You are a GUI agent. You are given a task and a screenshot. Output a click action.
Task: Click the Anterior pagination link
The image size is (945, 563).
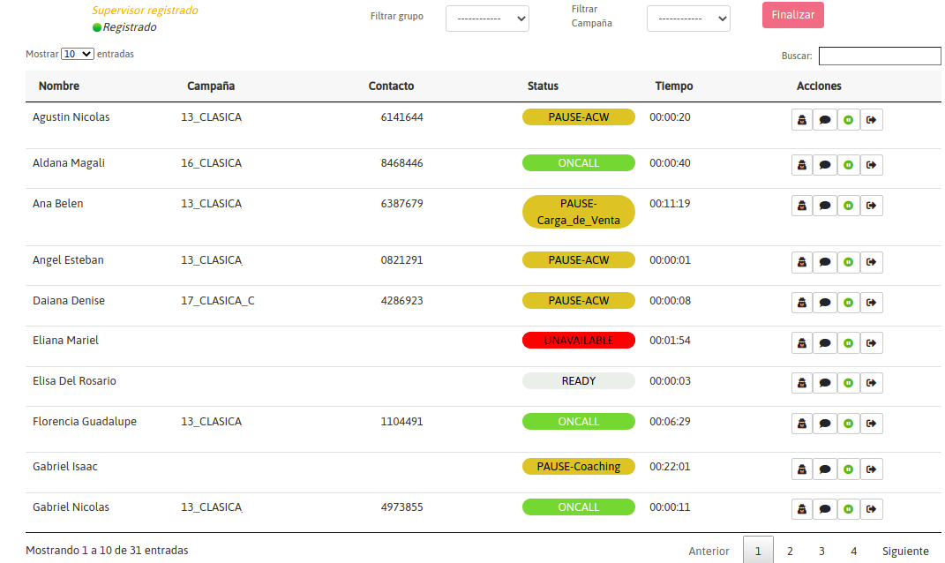[709, 551]
